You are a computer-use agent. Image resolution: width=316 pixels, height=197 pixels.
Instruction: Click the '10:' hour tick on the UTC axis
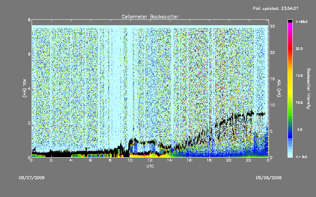tap(130, 160)
